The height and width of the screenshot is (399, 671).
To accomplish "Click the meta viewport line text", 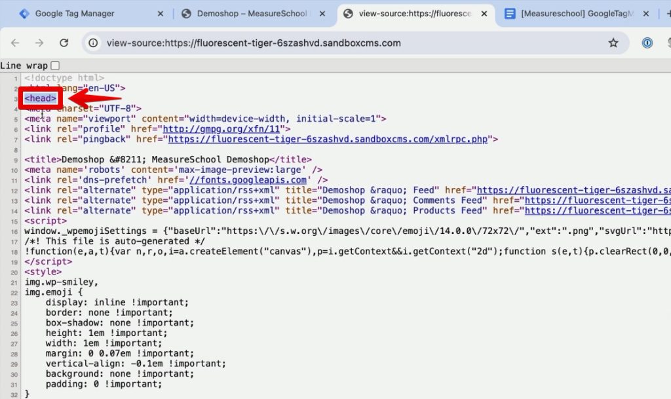I will [205, 119].
